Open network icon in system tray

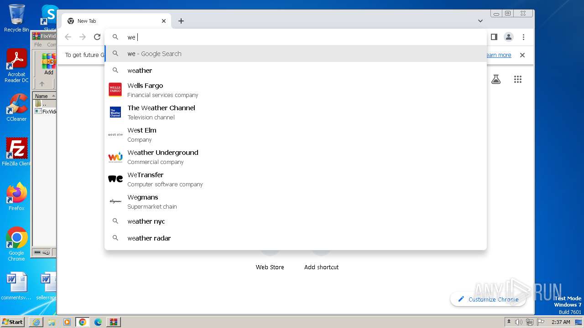tap(529, 322)
